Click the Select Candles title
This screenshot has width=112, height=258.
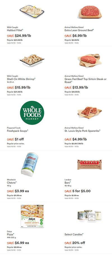pyautogui.click(x=73, y=234)
